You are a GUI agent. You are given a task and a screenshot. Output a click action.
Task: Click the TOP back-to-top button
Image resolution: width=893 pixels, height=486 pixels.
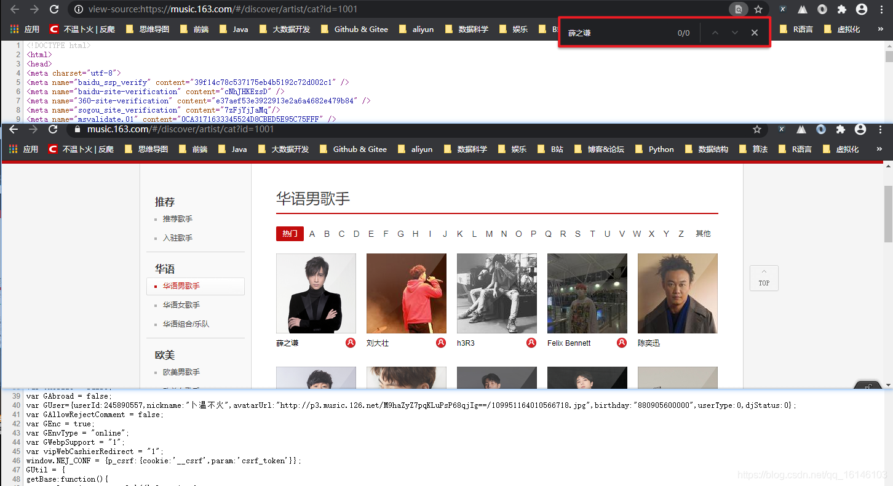(x=764, y=277)
